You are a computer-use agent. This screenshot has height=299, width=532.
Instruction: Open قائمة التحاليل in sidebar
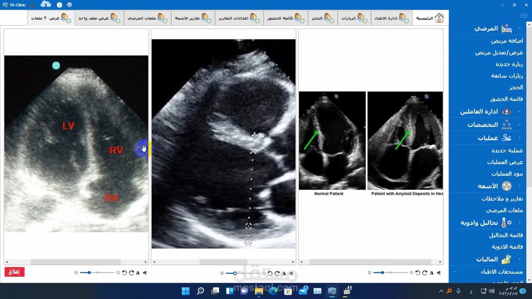pyautogui.click(x=506, y=235)
